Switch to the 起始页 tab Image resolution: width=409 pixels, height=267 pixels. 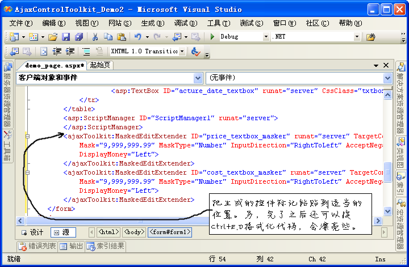(100, 65)
